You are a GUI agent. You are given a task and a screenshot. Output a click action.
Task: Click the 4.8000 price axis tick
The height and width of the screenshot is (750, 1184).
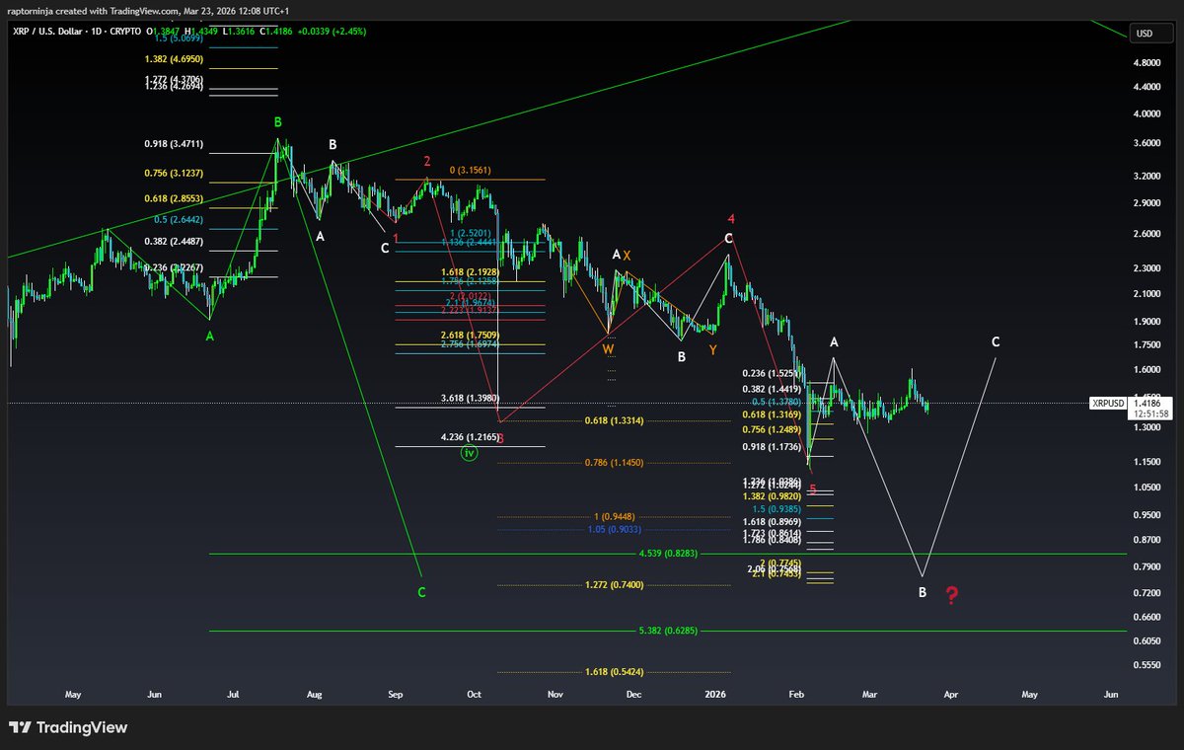(1147, 62)
